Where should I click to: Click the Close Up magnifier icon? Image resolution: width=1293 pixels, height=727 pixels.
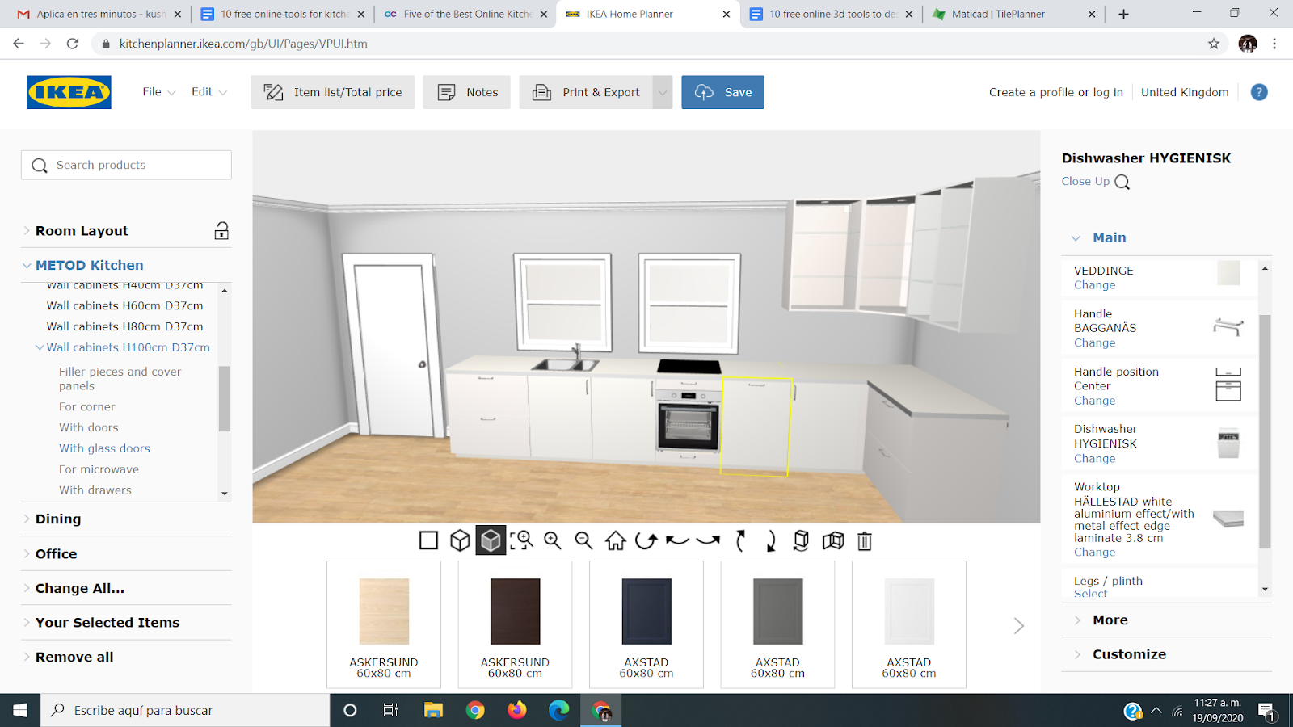(1122, 182)
